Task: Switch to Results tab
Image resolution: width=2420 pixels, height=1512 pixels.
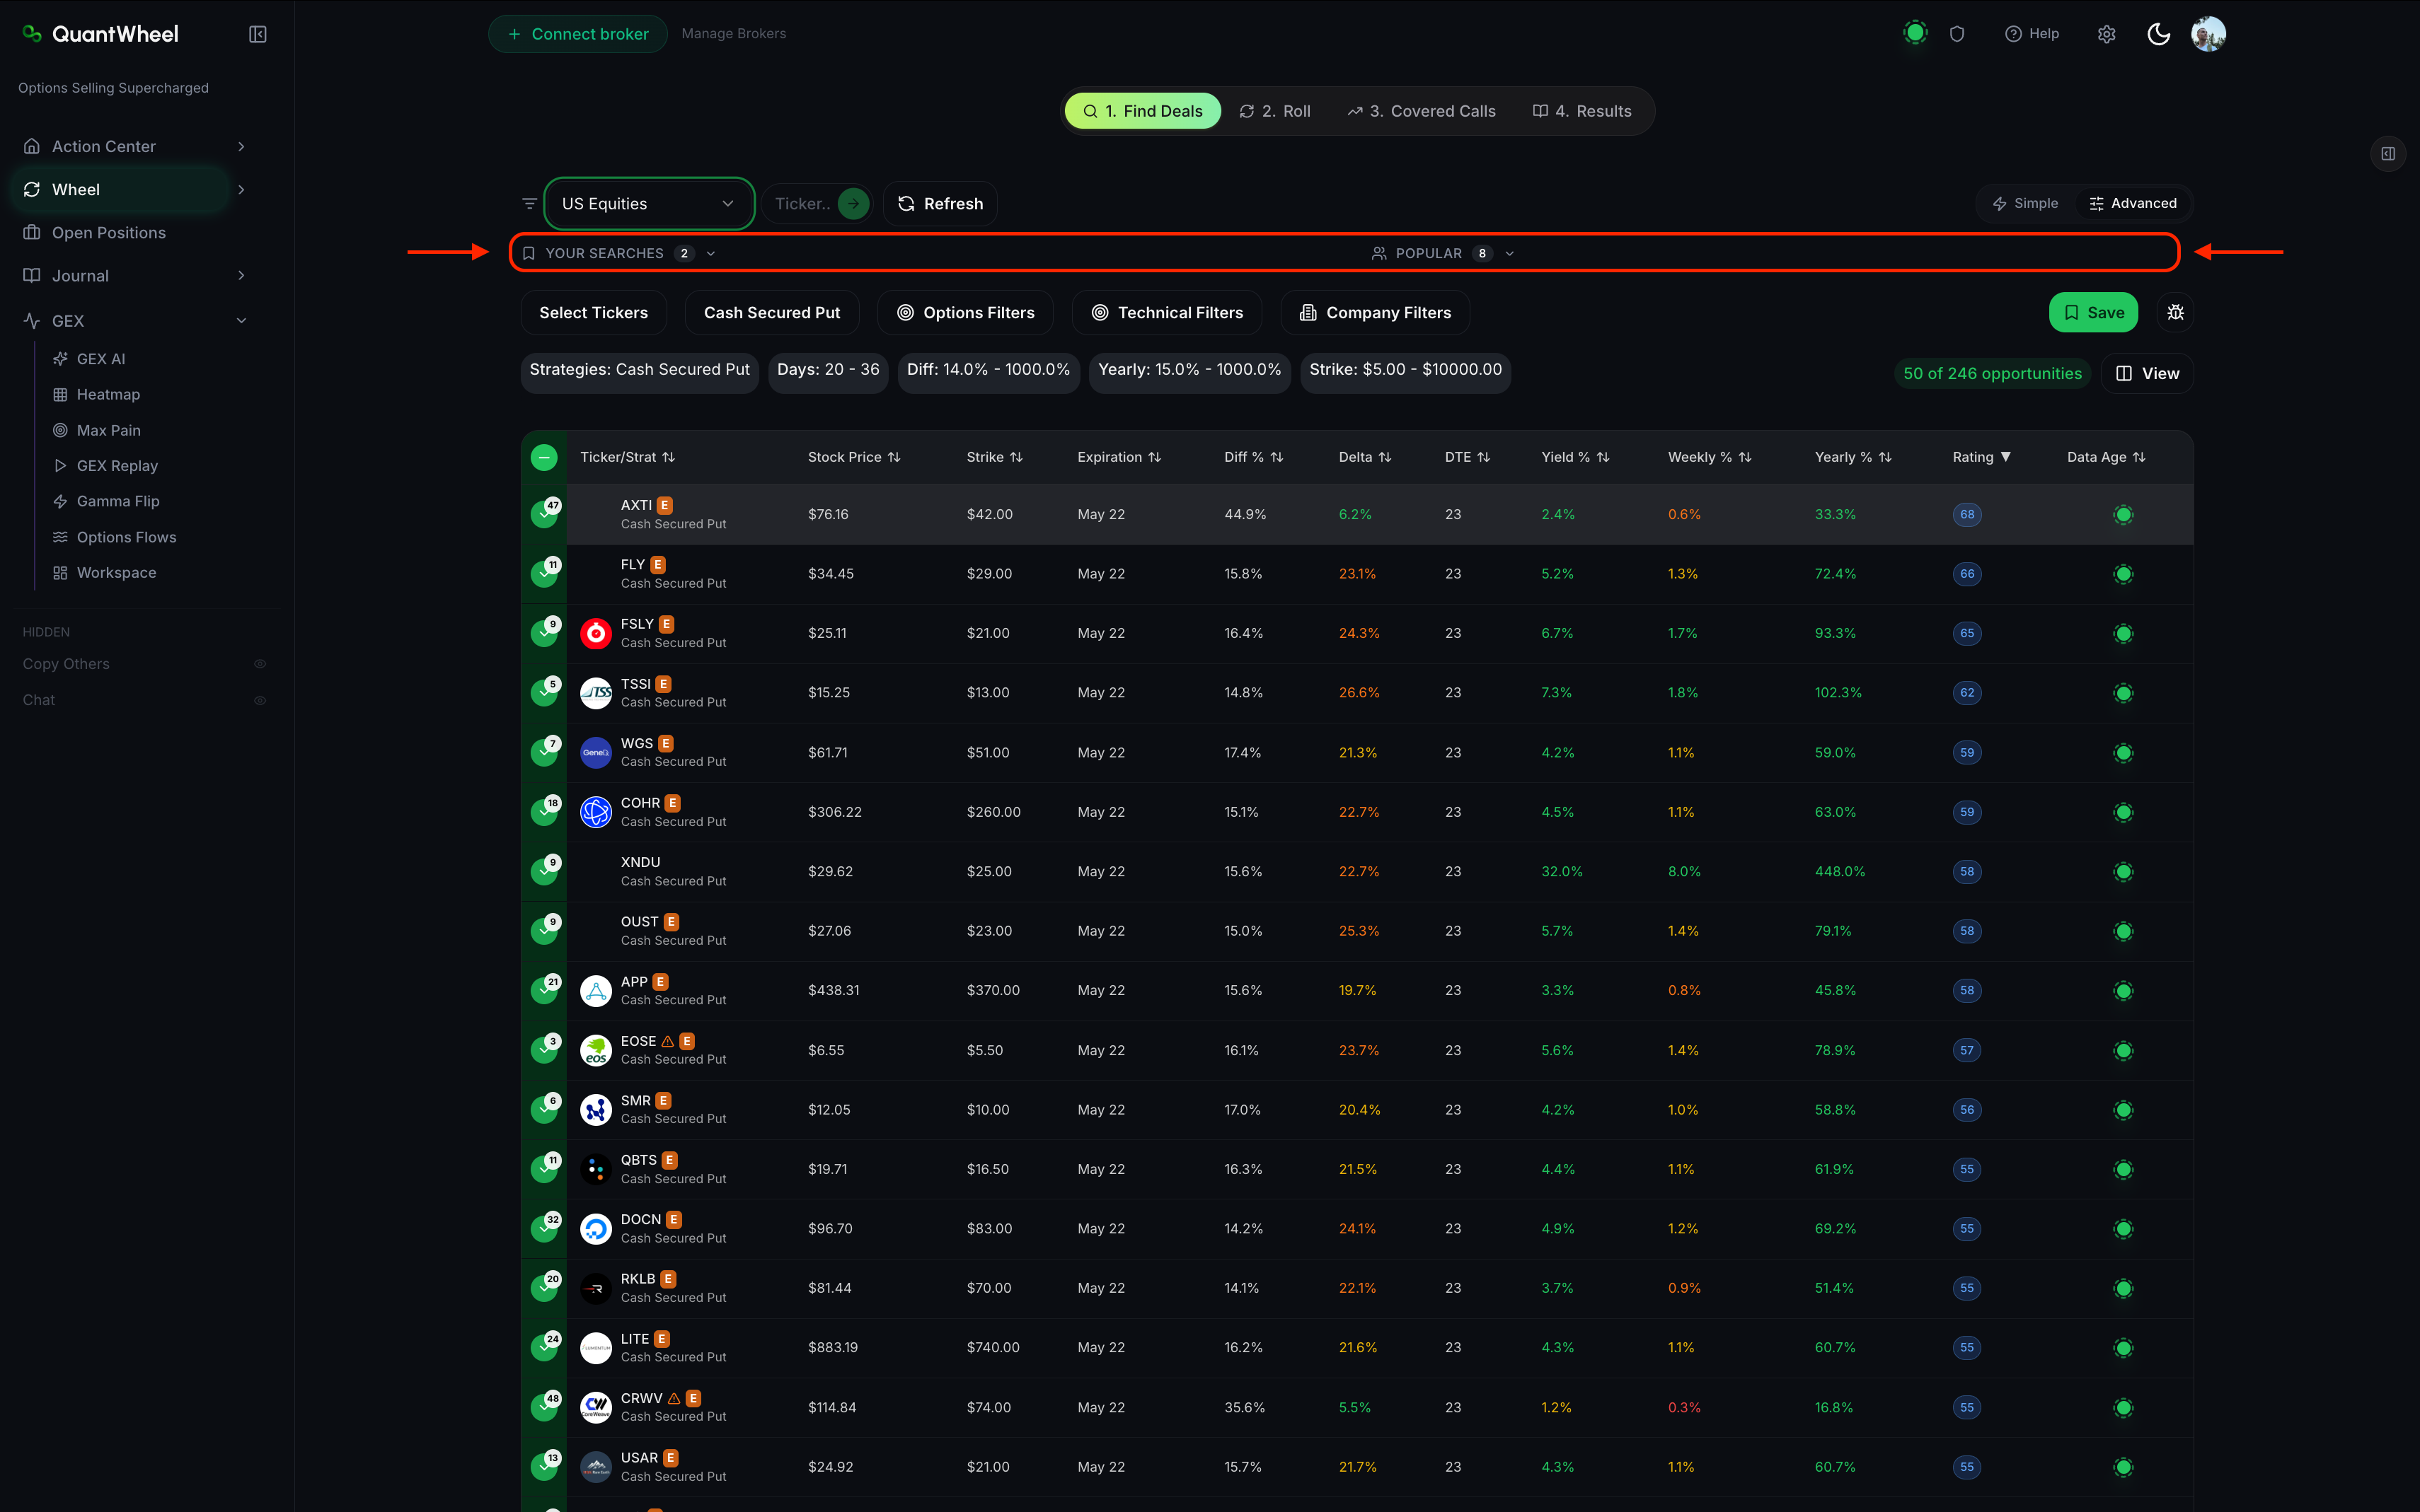Action: coord(1581,111)
